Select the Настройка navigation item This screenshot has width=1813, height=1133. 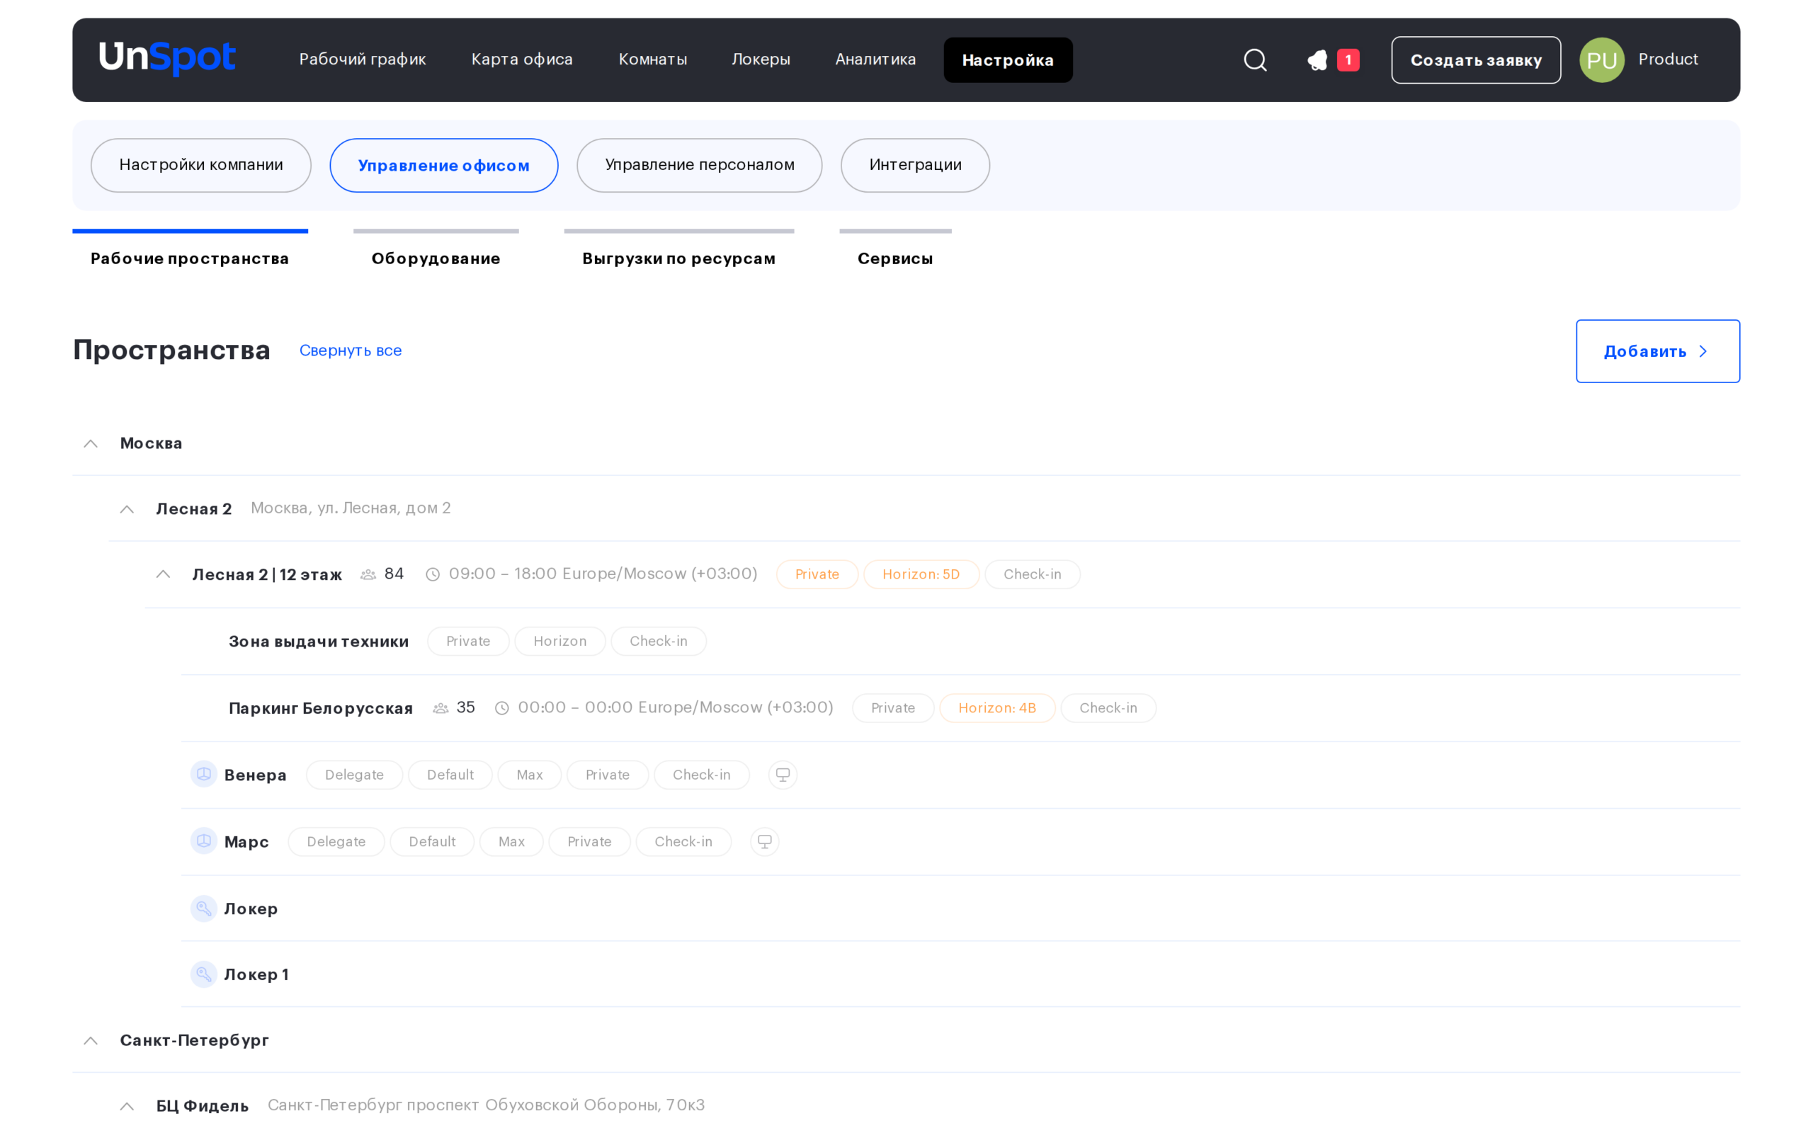point(1008,60)
